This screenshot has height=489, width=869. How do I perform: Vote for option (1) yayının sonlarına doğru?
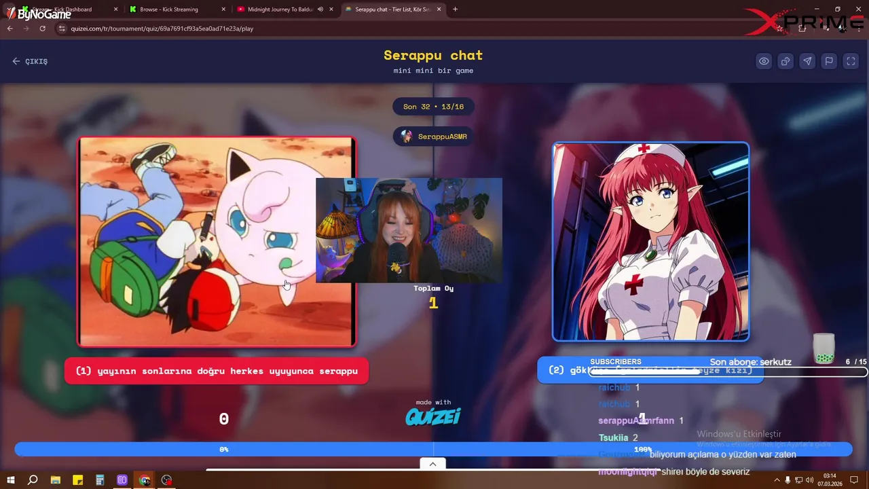(x=217, y=371)
